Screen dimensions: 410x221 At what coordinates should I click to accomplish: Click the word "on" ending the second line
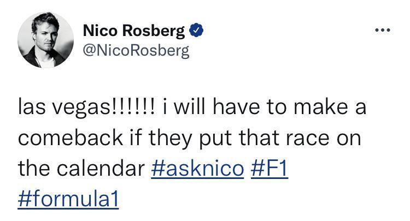pos(349,140)
